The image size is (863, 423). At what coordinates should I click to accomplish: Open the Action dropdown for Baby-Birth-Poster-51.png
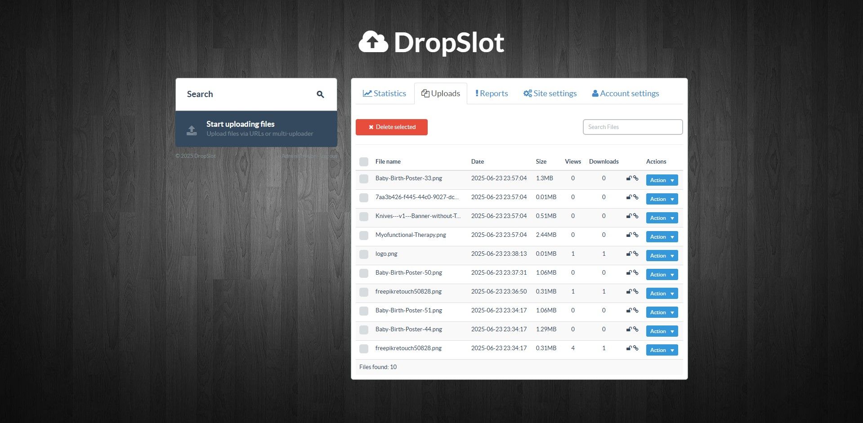click(662, 312)
